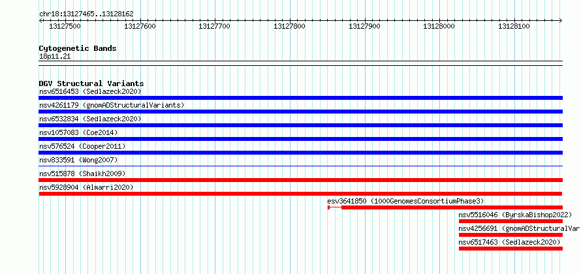
Task: Click the nsv6517463 (Sedlazeck2020) label
Action: [509, 242]
